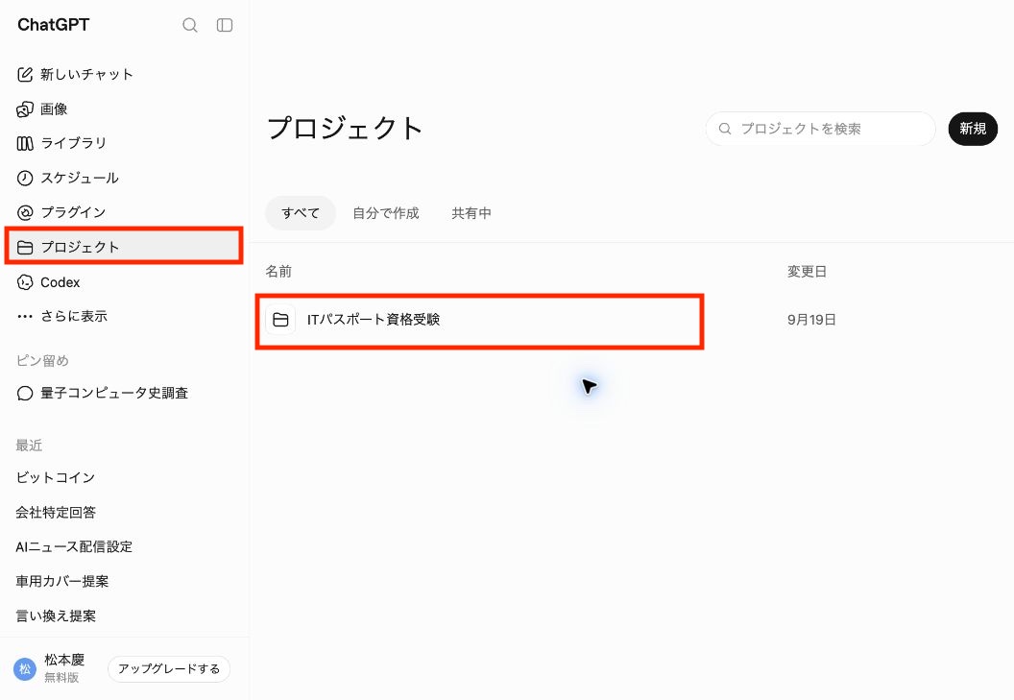Select the すべて tab
1014x700 pixels.
coord(301,213)
